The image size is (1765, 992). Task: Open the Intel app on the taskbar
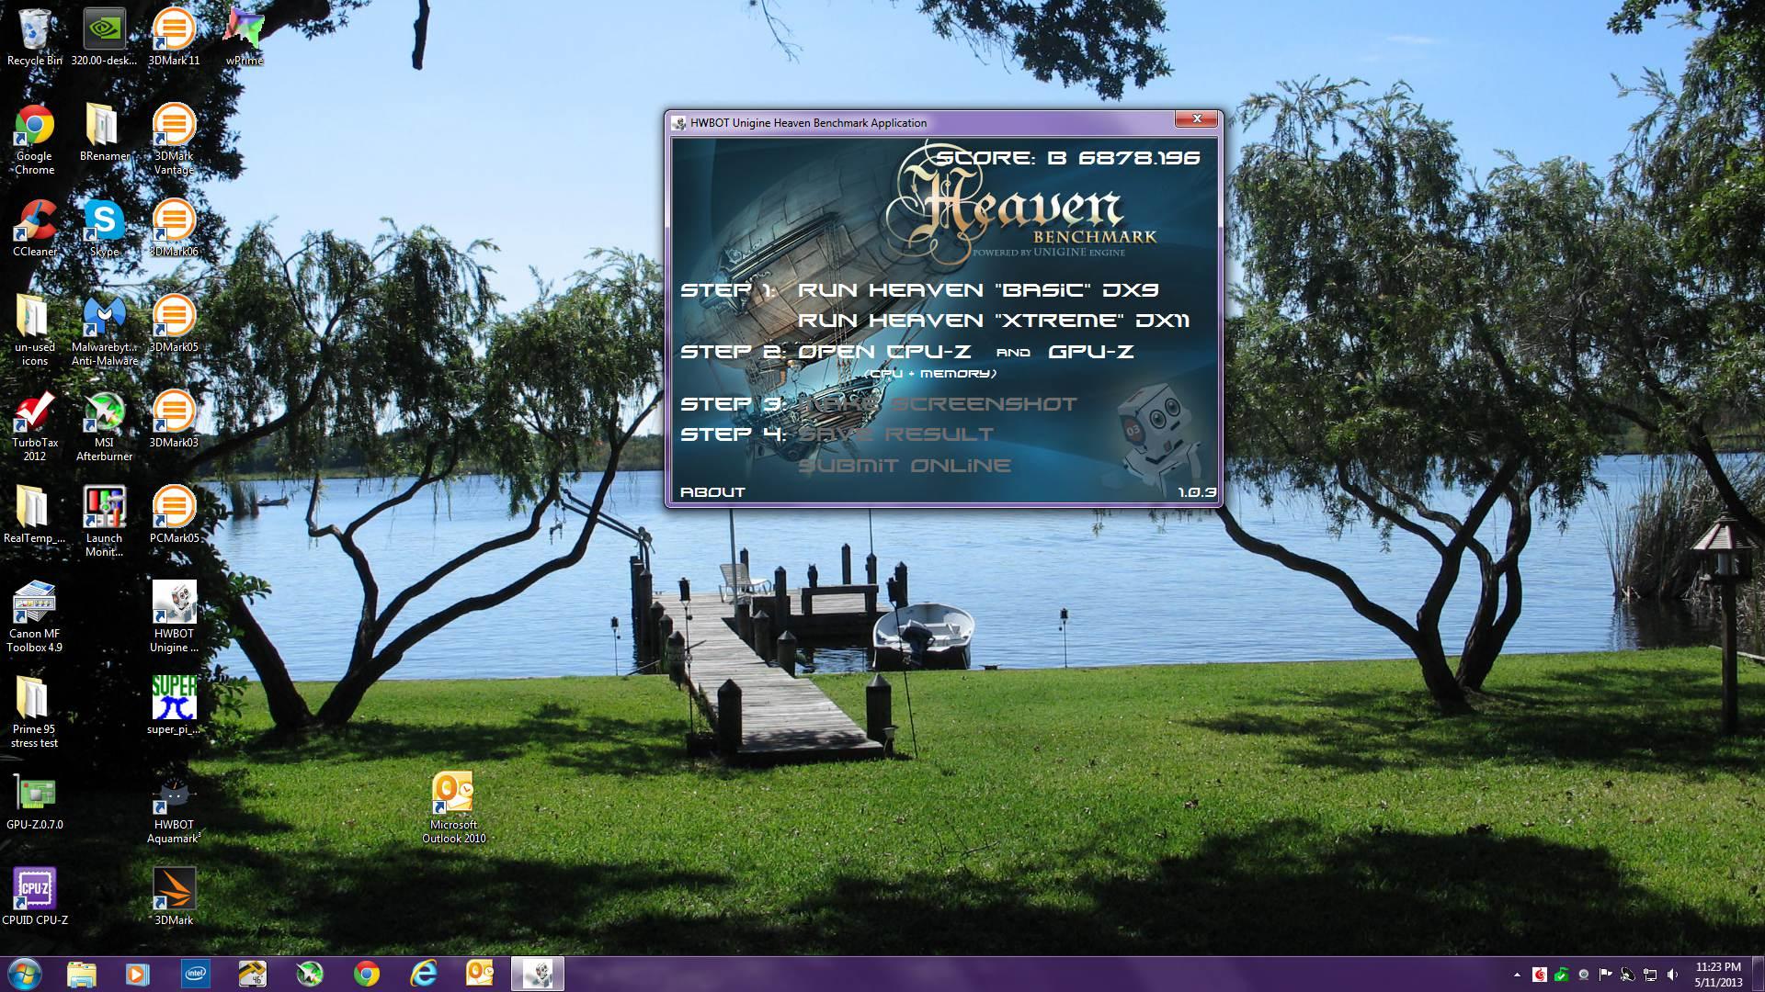tap(195, 974)
